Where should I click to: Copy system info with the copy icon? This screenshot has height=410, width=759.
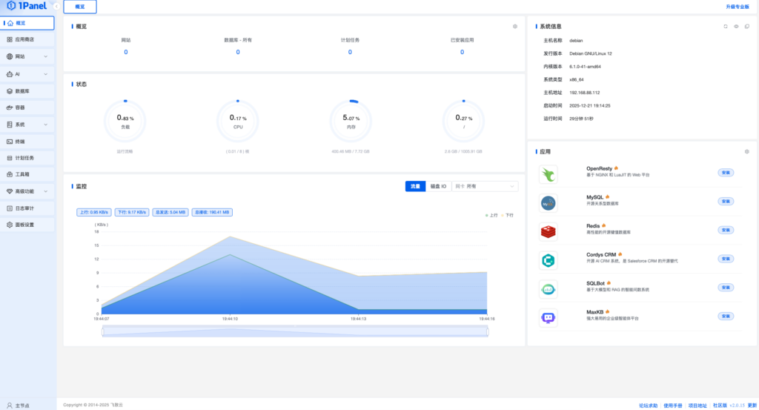pos(746,26)
